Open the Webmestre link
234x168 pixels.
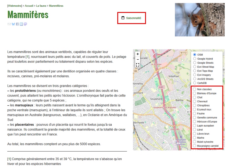click(x=15, y=6)
